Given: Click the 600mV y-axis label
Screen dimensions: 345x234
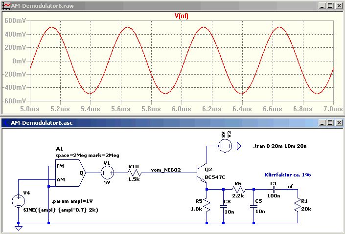Looking at the screenshot, I should [x=15, y=20].
